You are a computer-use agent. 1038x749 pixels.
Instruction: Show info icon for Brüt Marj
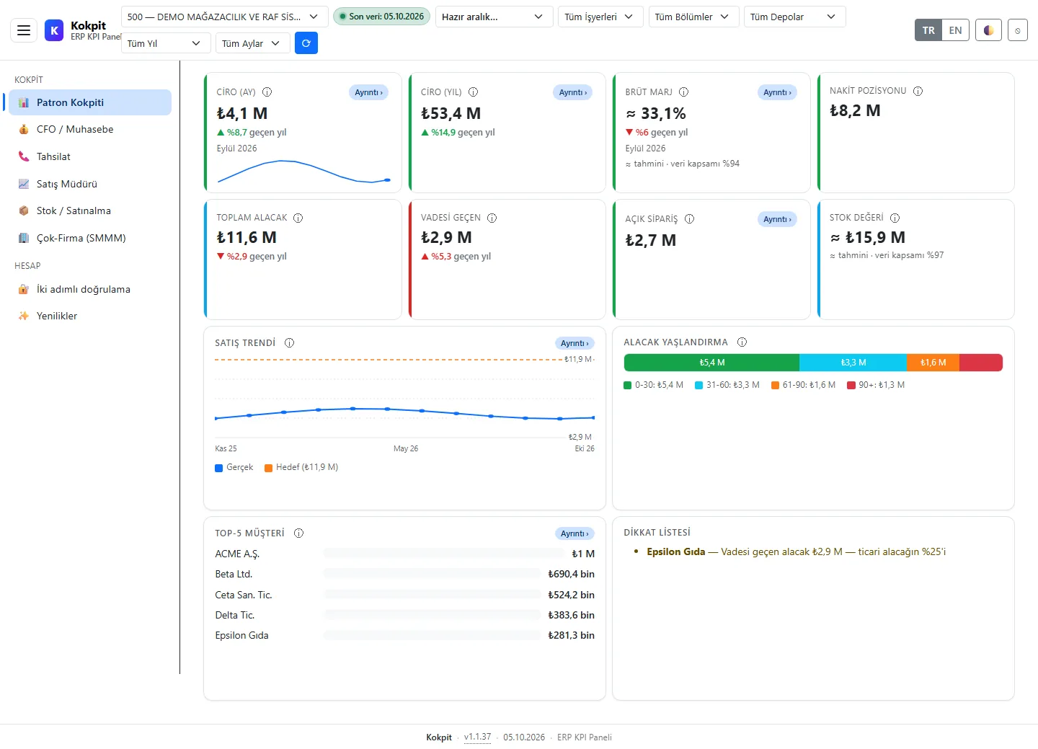tap(683, 92)
